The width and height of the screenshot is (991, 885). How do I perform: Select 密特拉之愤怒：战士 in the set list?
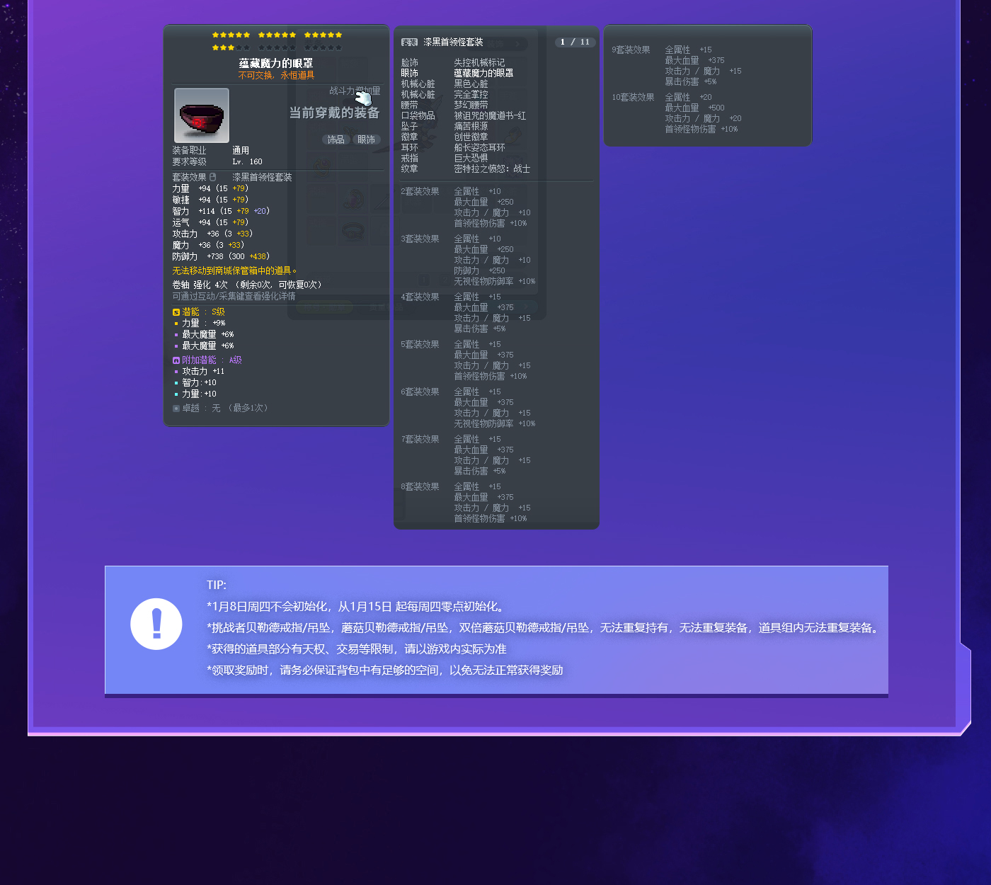click(x=492, y=169)
